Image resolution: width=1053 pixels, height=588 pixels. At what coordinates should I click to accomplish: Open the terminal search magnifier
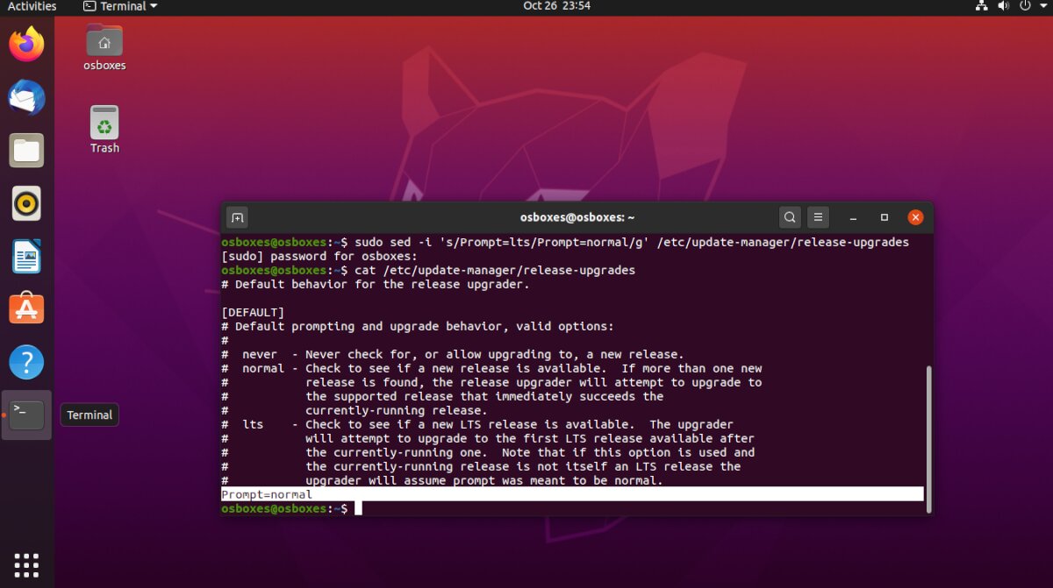[789, 216]
